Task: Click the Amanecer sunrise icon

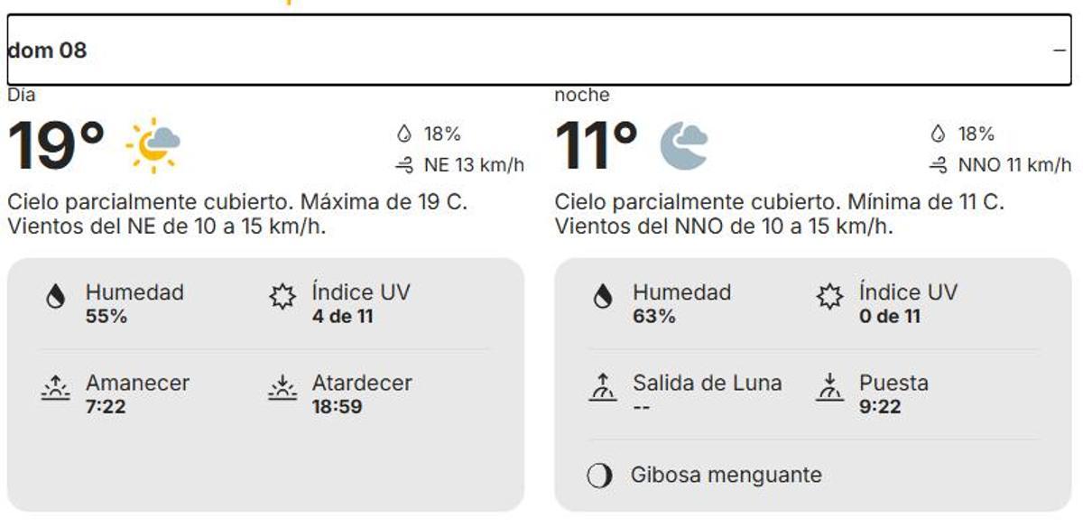Action: 54,388
